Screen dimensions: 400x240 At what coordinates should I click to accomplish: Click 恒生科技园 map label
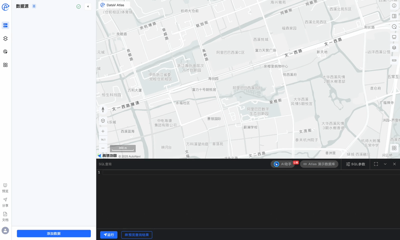pyautogui.click(x=112, y=95)
